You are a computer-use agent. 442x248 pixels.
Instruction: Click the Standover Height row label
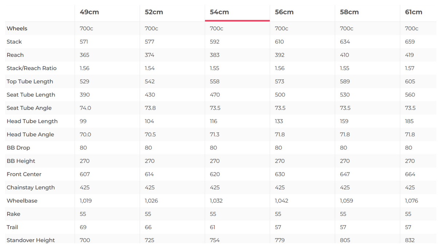[31, 240]
